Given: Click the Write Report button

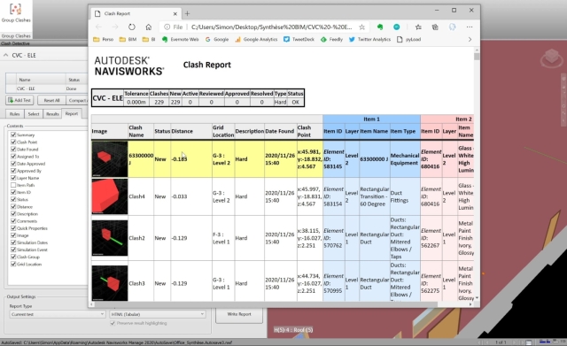Looking at the screenshot, I should (239, 315).
